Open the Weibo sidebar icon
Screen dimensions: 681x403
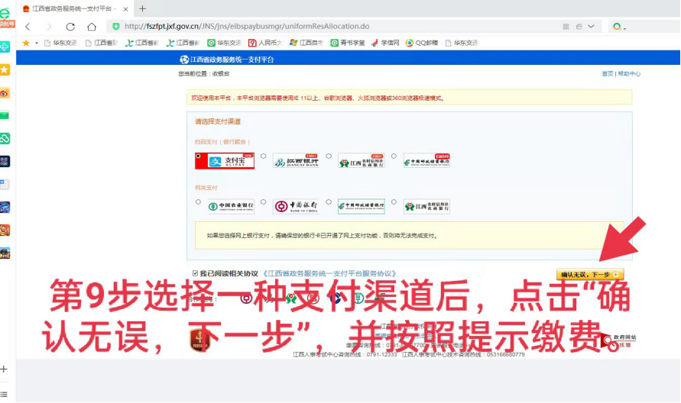[5, 92]
